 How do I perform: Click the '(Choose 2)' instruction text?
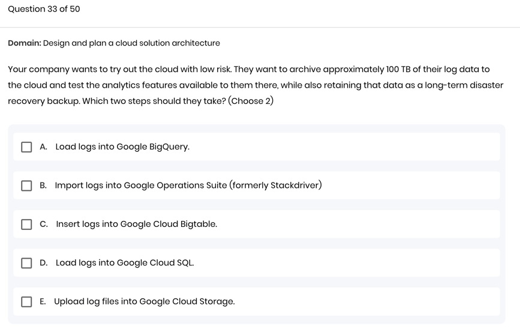(251, 101)
